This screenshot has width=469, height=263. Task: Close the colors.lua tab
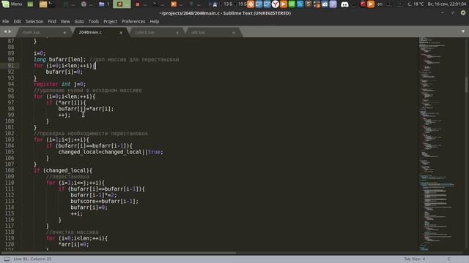177,32
